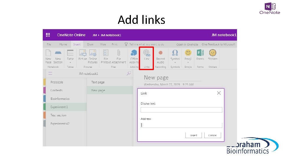Click Give Feedback to Microsoft

point(218,44)
